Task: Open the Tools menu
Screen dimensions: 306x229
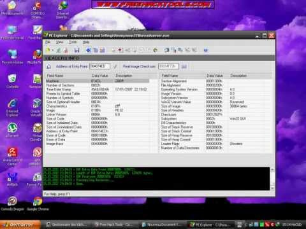Action: coord(73,42)
